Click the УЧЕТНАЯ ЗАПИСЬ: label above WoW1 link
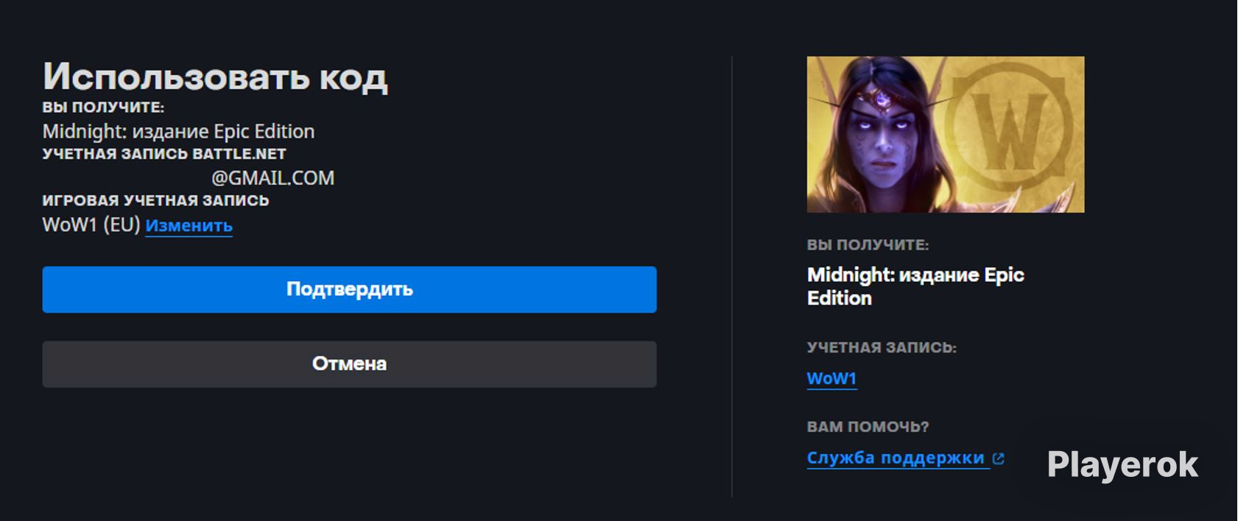This screenshot has height=521, width=1238. pyautogui.click(x=882, y=347)
